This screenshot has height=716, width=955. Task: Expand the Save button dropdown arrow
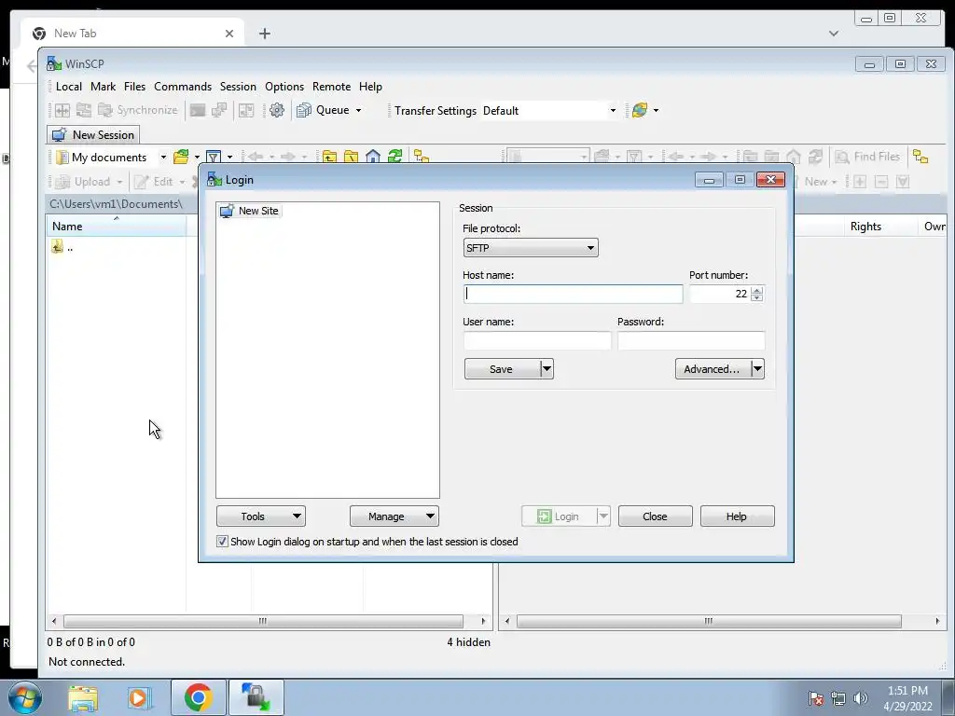pos(547,369)
